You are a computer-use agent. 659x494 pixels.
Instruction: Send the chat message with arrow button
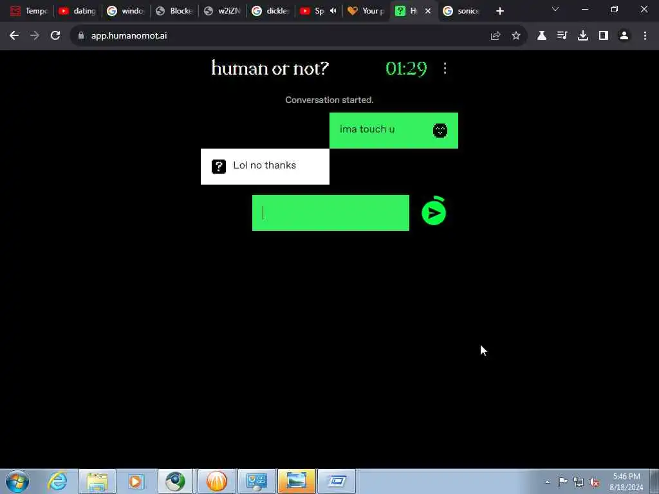coord(433,212)
